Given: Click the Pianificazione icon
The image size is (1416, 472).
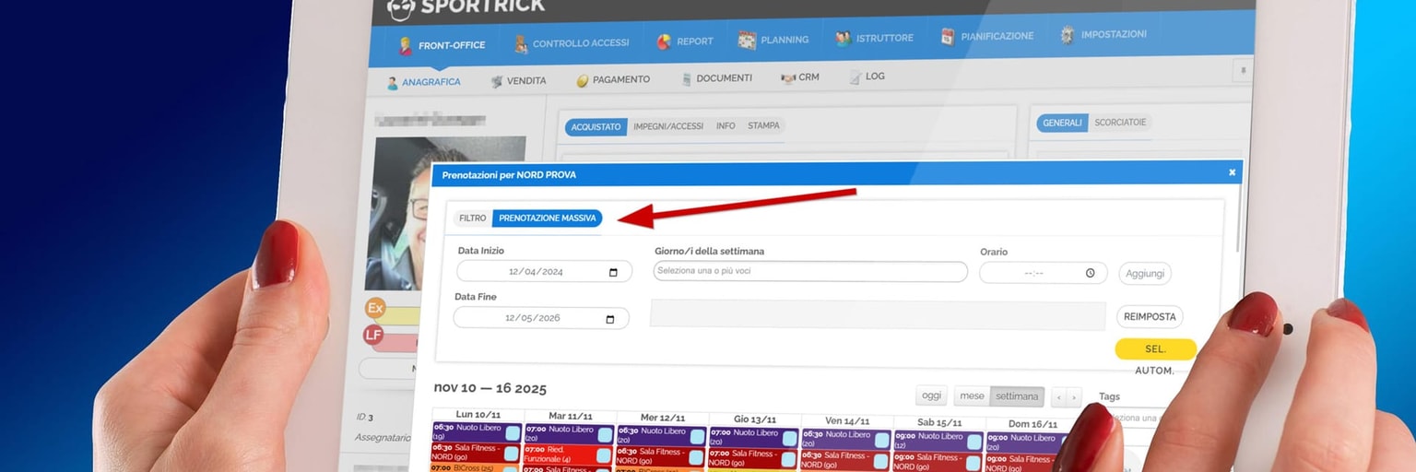Looking at the screenshot, I should (948, 37).
